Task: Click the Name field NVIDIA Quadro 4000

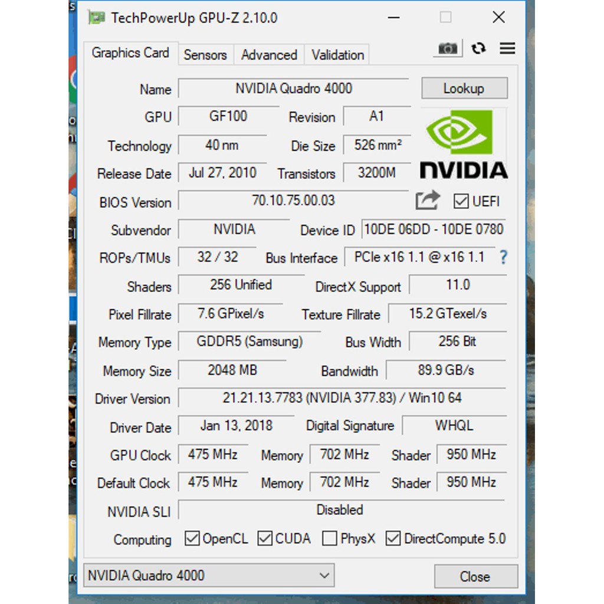Action: tap(294, 88)
